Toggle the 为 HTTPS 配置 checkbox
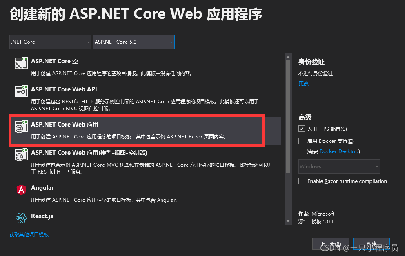This screenshot has width=405, height=256. pos(301,129)
